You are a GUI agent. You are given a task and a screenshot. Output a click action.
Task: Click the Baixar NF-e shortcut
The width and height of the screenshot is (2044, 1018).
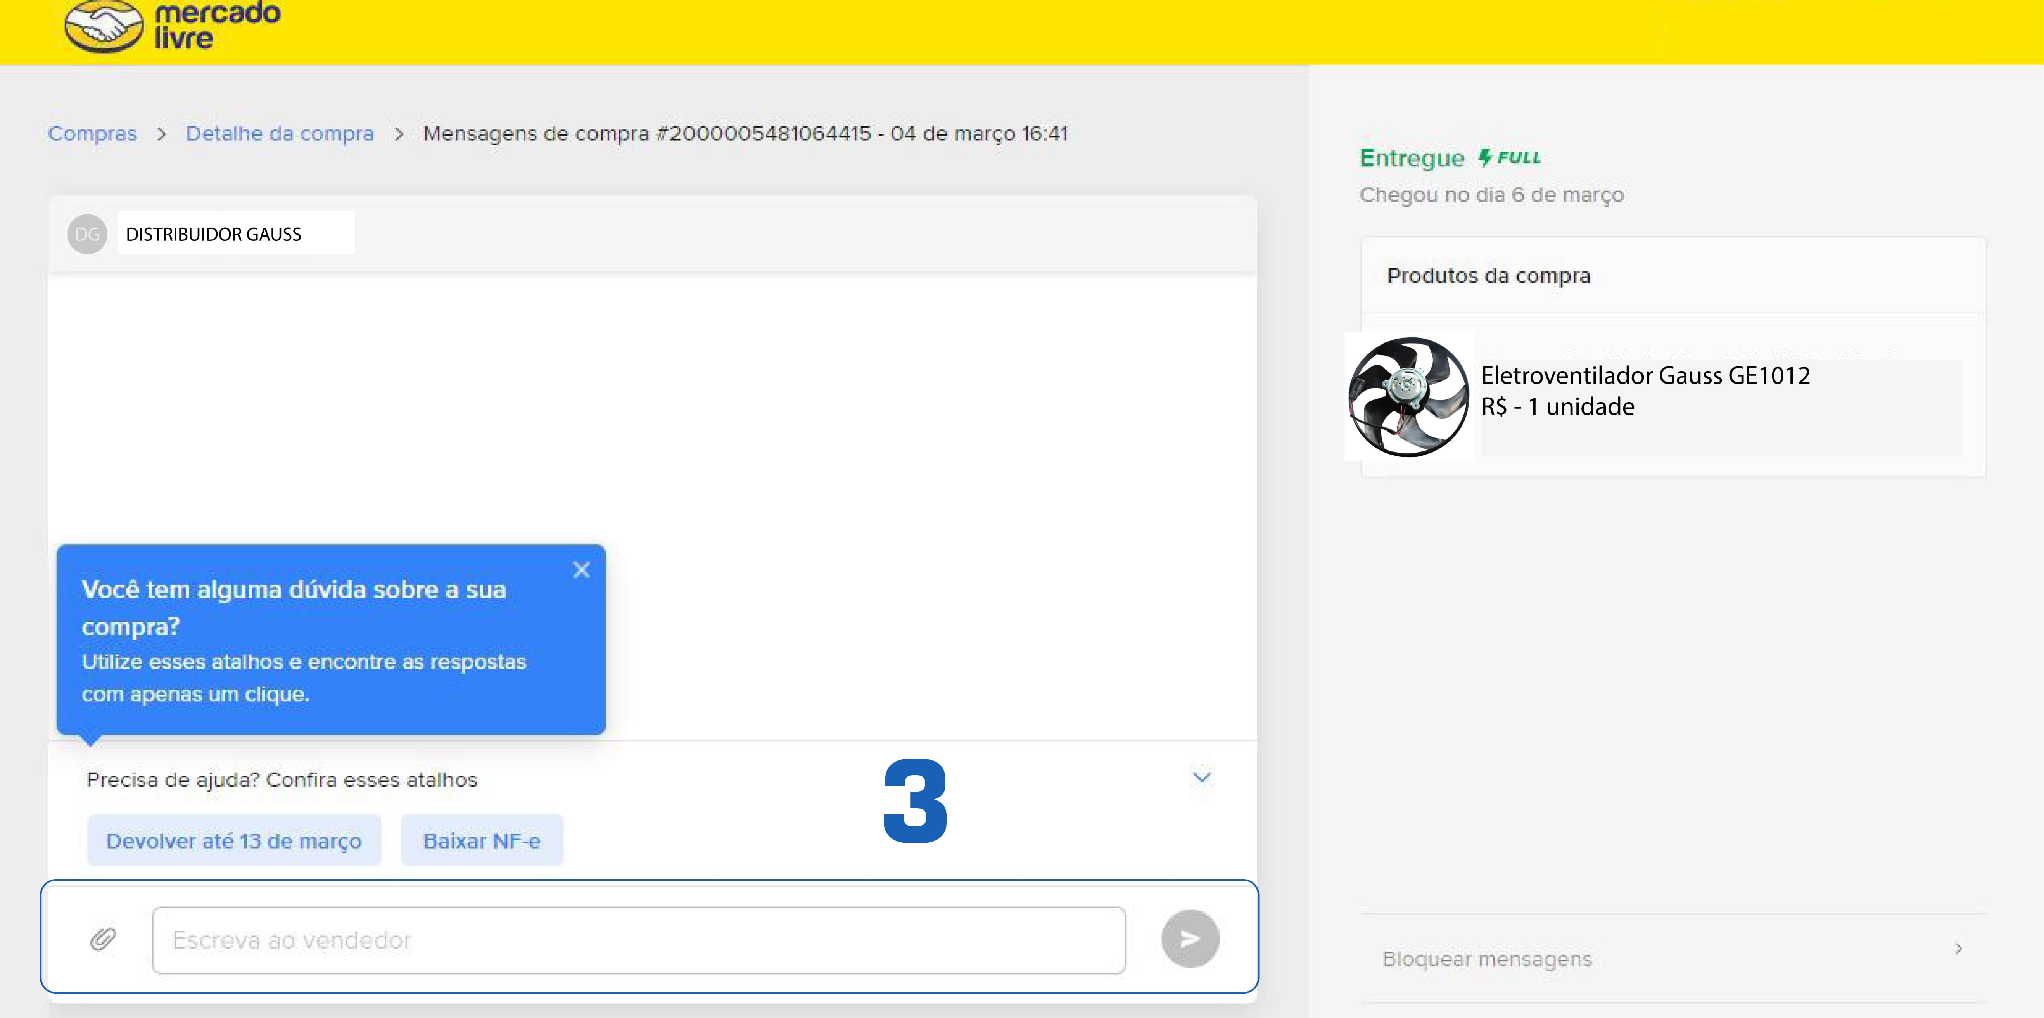click(482, 840)
